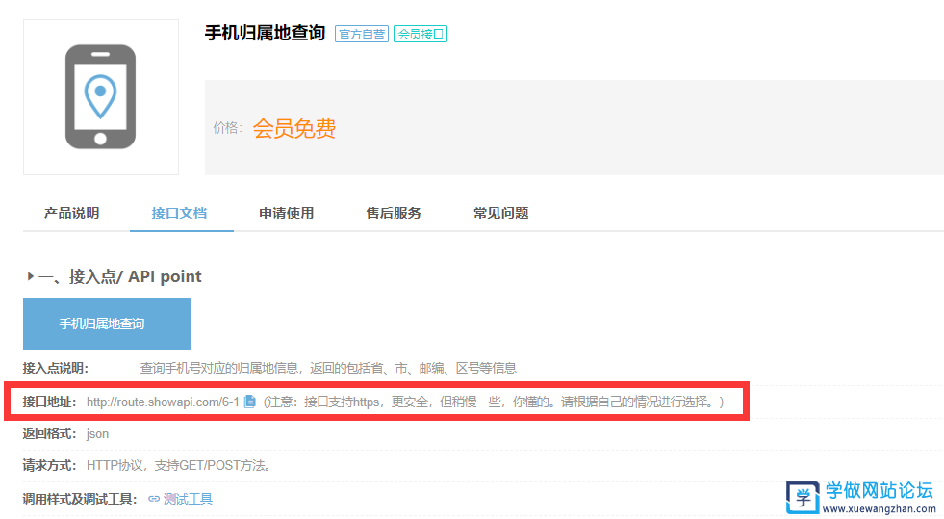Image resolution: width=944 pixels, height=519 pixels.
Task: Click the 手机归属地查询 page title
Action: coord(265,33)
